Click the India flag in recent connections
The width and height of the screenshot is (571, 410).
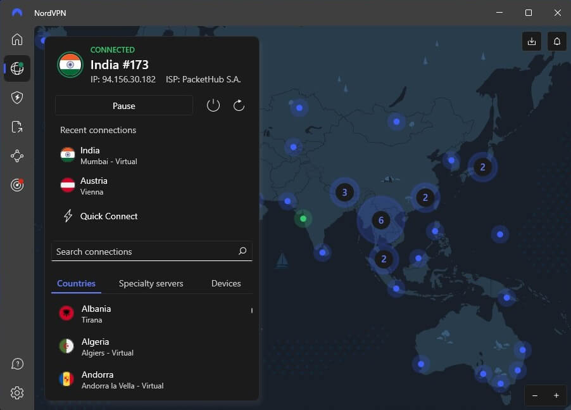[68, 155]
